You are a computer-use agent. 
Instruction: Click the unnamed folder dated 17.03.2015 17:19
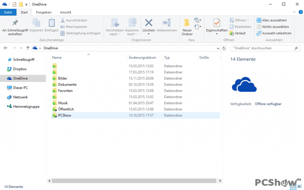pos(136,72)
